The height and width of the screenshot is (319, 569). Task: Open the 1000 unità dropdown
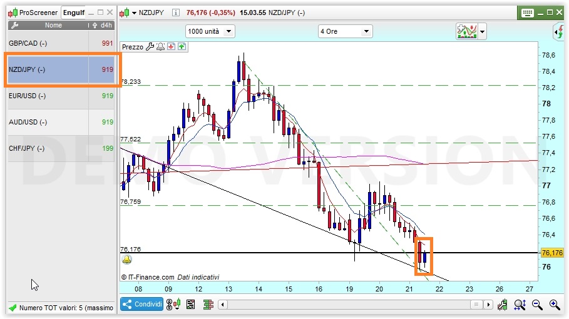coord(210,31)
